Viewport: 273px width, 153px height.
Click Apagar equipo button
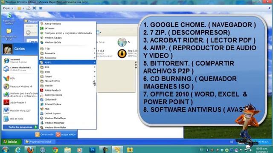pos(66,134)
